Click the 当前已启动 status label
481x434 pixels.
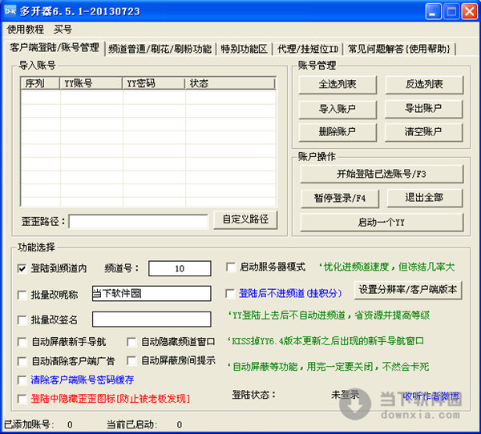[x=131, y=424]
